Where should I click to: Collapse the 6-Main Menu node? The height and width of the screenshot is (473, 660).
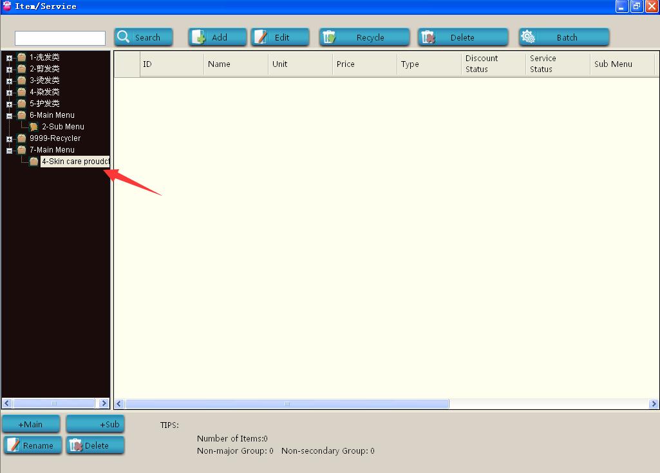tap(9, 116)
